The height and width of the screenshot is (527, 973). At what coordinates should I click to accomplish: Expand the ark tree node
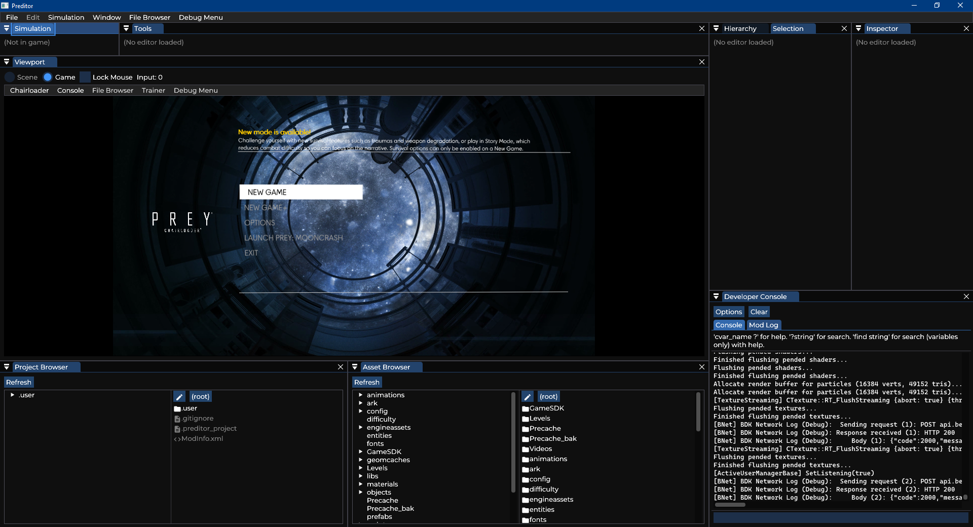click(360, 403)
